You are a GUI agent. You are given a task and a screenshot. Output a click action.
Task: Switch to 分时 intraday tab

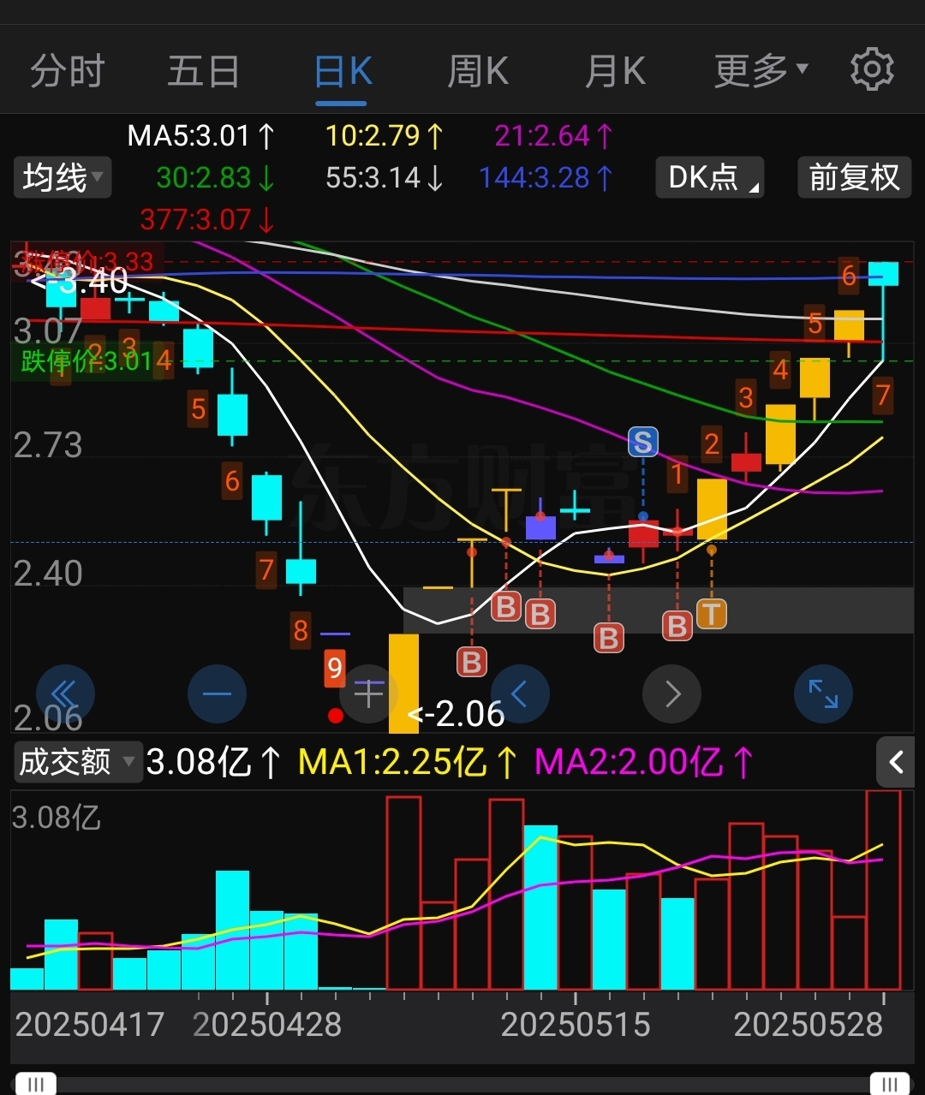coord(68,71)
